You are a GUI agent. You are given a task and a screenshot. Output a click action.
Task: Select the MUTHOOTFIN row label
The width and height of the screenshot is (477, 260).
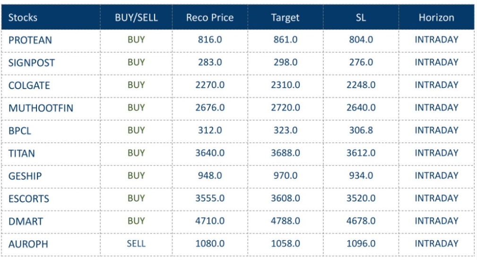tap(41, 108)
